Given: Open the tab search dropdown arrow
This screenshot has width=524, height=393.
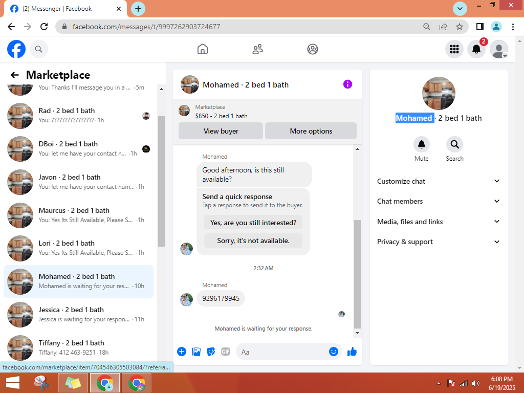Looking at the screenshot, I should 460,9.
